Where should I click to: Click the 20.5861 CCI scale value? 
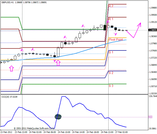click(x=153, y=129)
